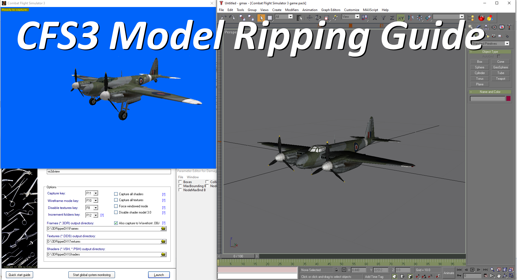Tick the MaxBounding B checkbox
517x280 pixels.
pos(180,186)
